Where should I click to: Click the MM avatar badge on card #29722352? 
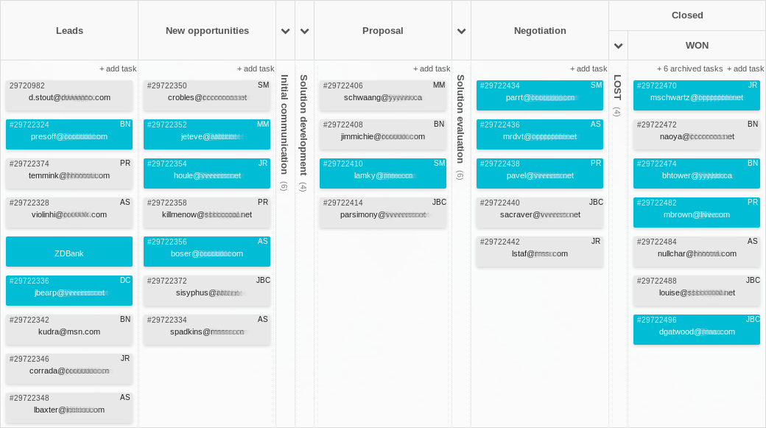(261, 124)
